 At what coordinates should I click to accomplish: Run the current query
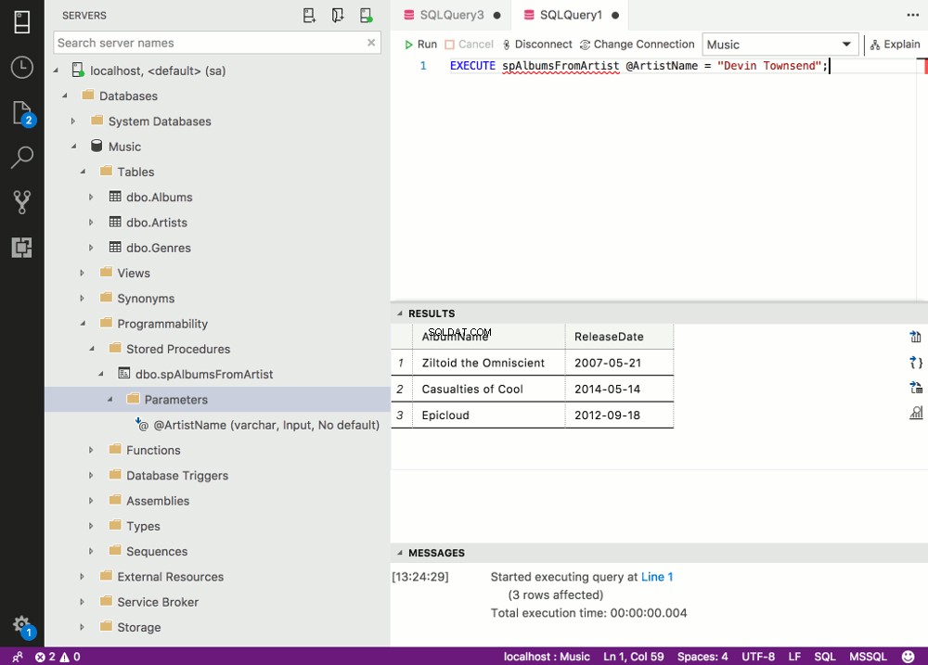pos(420,45)
